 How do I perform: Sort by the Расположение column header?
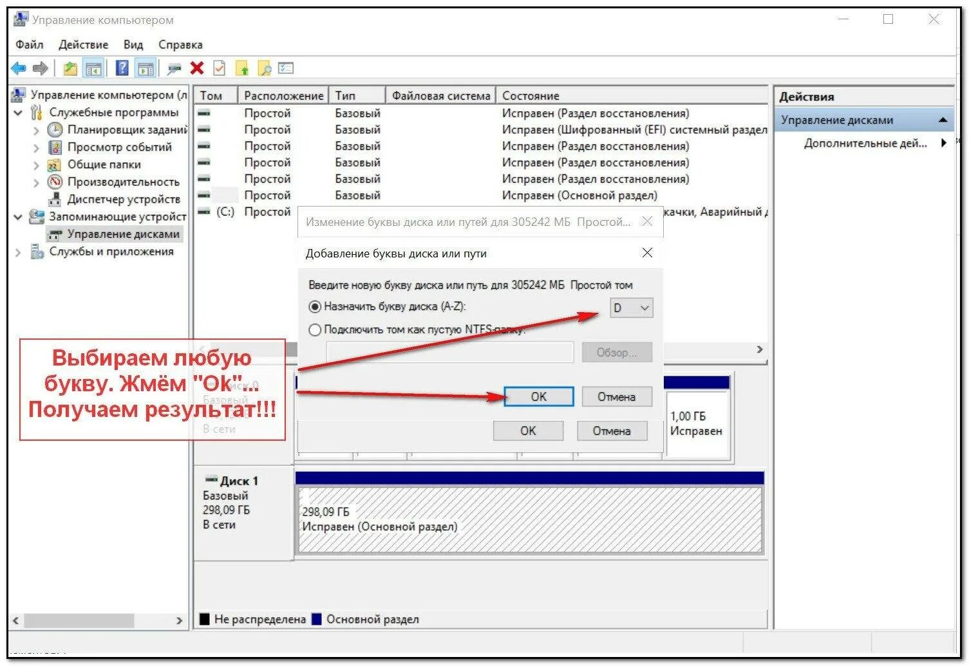pyautogui.click(x=283, y=96)
